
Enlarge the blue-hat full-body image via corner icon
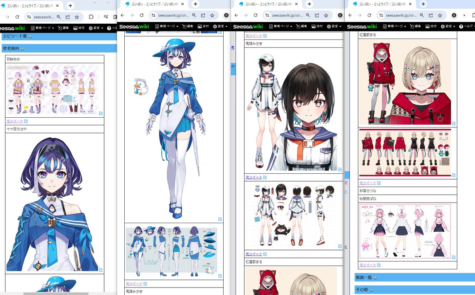click(220, 219)
